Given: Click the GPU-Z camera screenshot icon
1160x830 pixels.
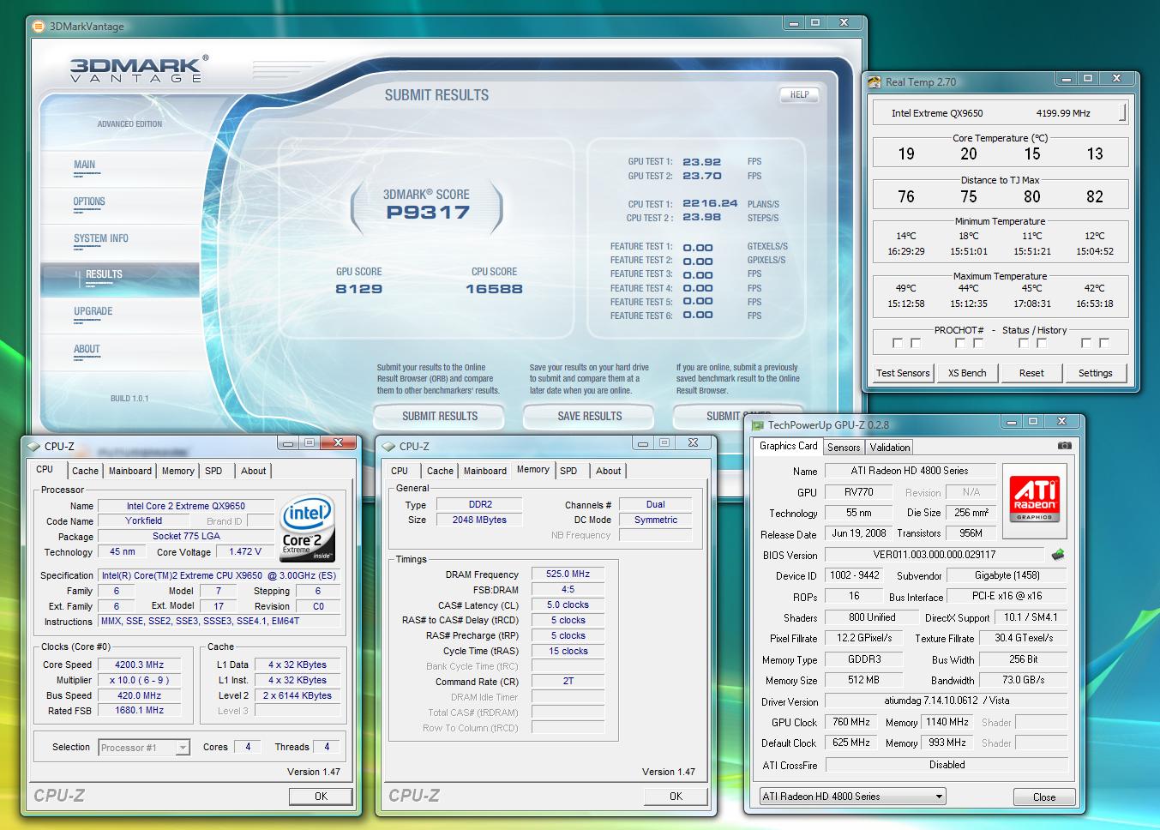Looking at the screenshot, I should (1064, 446).
